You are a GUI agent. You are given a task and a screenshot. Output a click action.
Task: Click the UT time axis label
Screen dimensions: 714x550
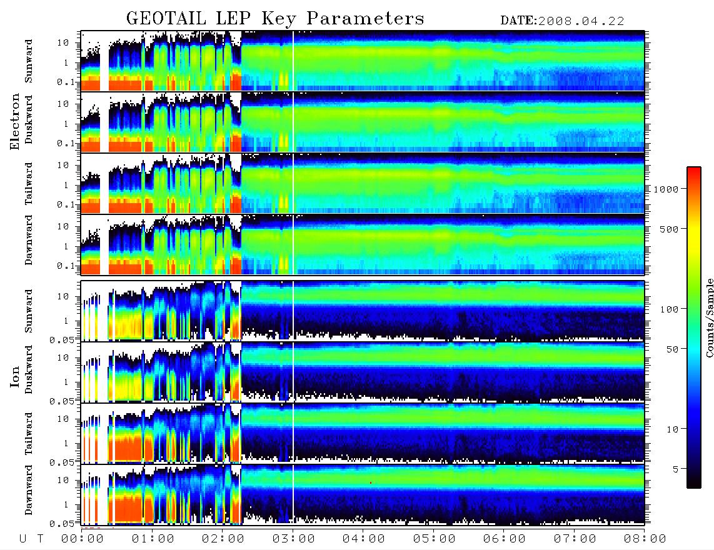[x=31, y=539]
